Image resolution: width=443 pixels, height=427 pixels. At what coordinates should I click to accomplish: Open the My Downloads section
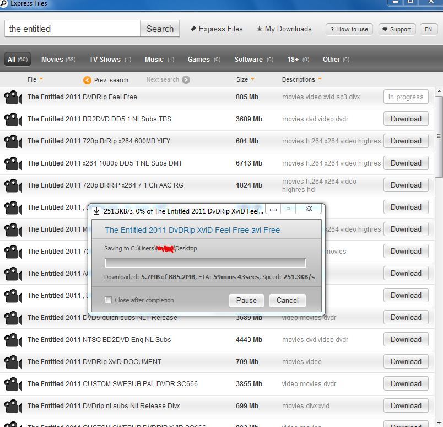(284, 29)
